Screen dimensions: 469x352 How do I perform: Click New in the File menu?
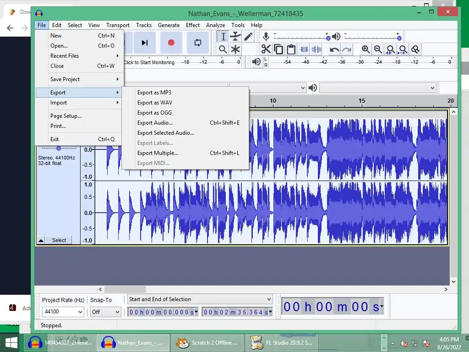click(x=79, y=36)
